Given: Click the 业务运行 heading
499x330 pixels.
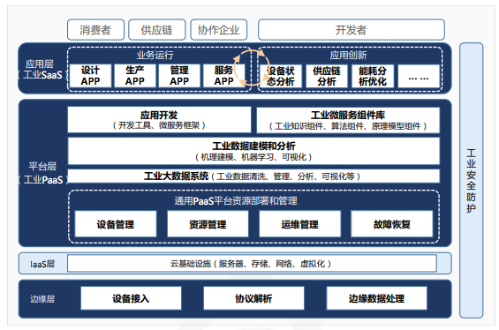Looking at the screenshot, I should pos(155,55).
